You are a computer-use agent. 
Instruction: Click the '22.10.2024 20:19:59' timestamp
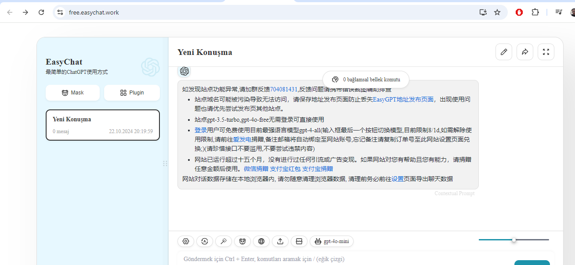click(131, 131)
